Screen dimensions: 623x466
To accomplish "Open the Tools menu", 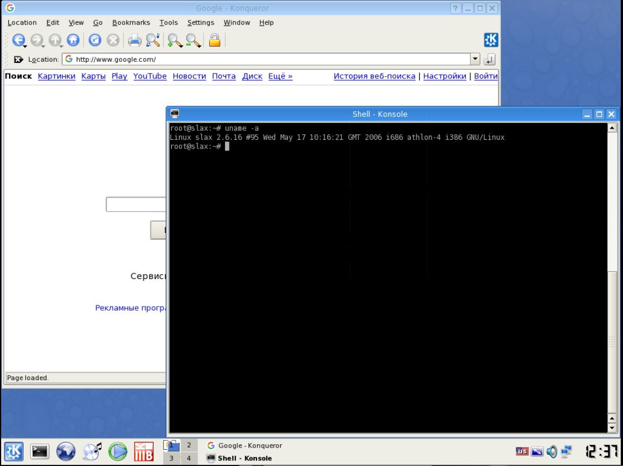I will [169, 22].
